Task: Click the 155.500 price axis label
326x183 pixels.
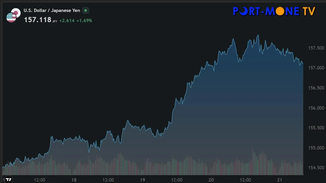Action: [x=316, y=128]
